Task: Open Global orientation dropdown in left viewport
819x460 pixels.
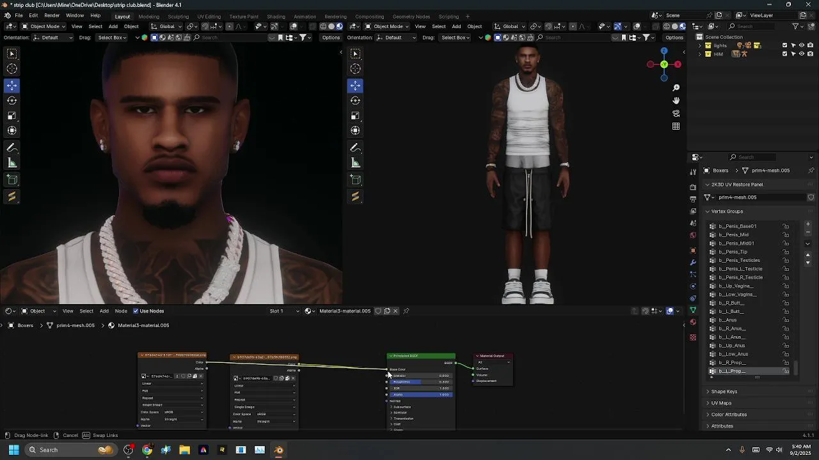Action: pyautogui.click(x=166, y=26)
